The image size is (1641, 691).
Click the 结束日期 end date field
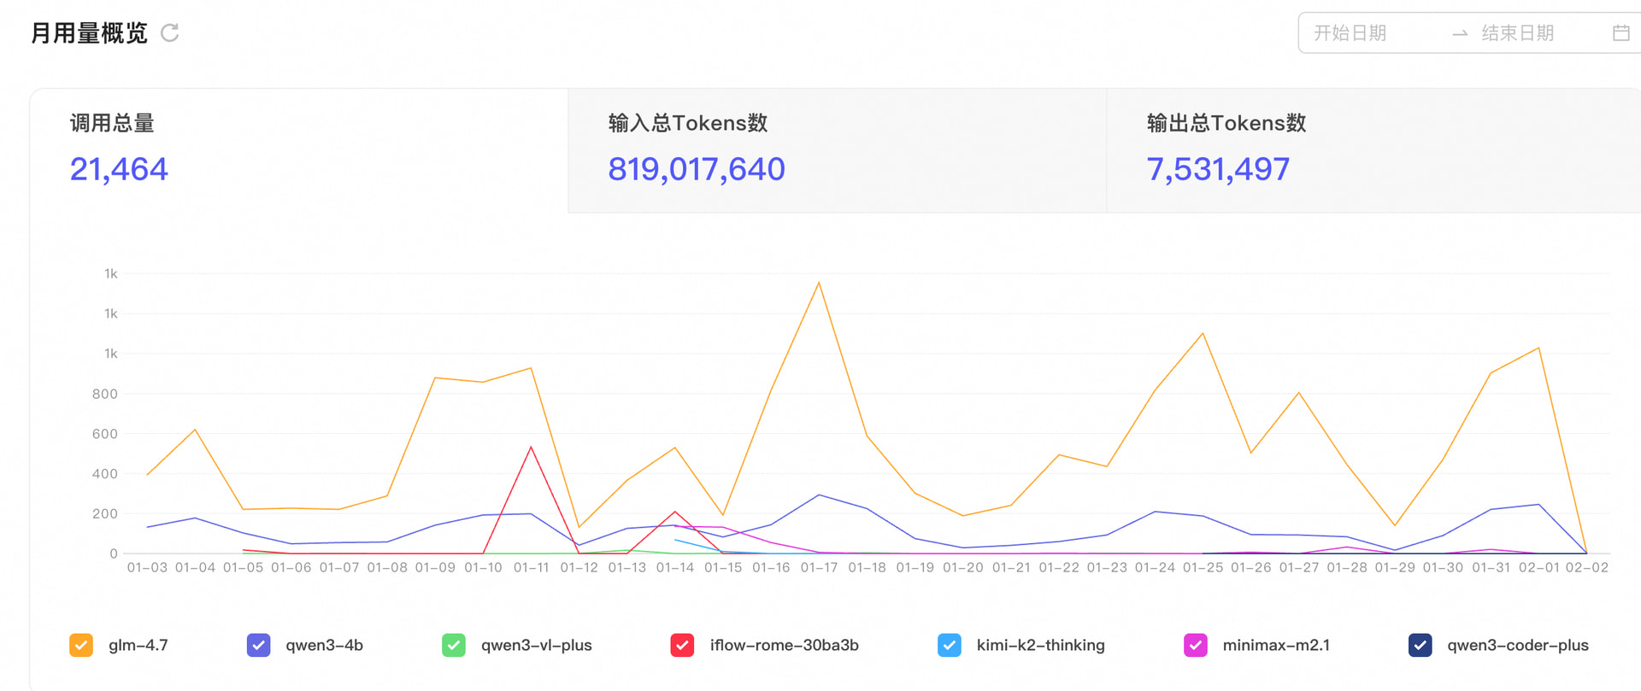(x=1518, y=33)
